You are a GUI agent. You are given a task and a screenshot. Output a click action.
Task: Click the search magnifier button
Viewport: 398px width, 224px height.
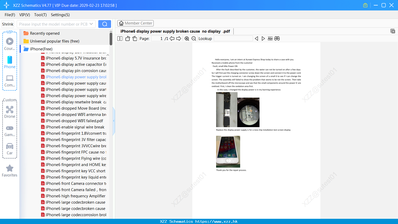point(105,24)
